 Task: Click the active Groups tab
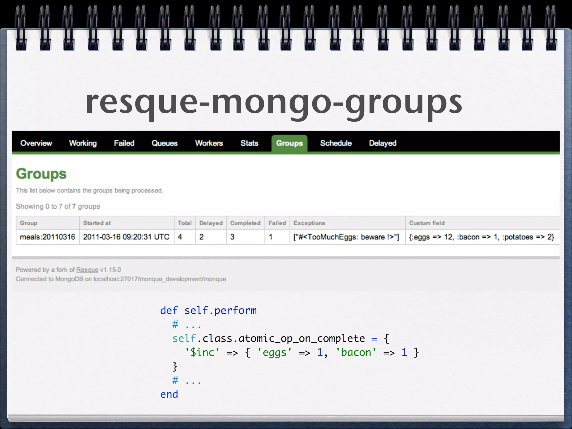pos(289,143)
